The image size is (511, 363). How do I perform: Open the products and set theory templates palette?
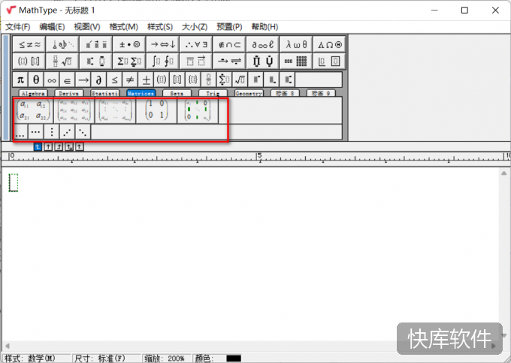coord(262,61)
